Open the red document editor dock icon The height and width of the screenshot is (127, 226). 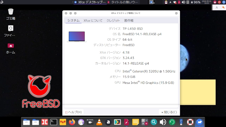[126, 122]
